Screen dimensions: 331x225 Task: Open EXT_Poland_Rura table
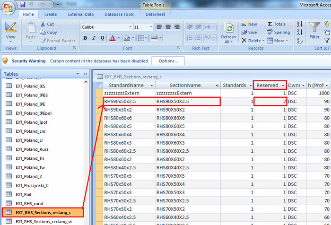click(32, 149)
